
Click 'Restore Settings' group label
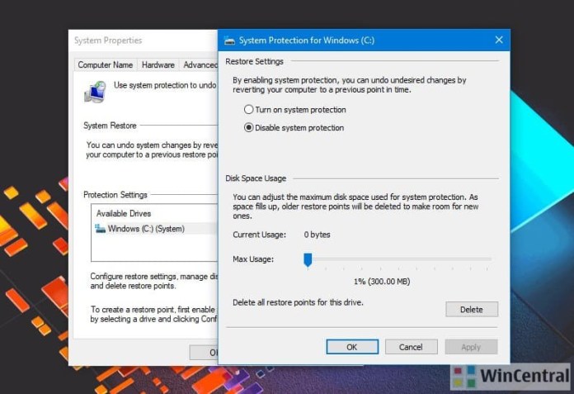pyautogui.click(x=254, y=62)
